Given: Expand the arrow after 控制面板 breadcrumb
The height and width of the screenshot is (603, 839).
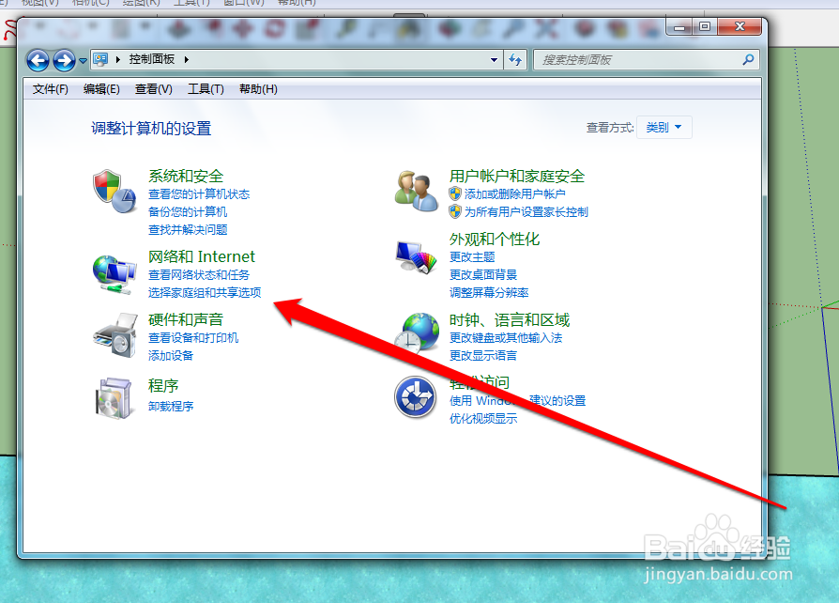Looking at the screenshot, I should coord(186,59).
